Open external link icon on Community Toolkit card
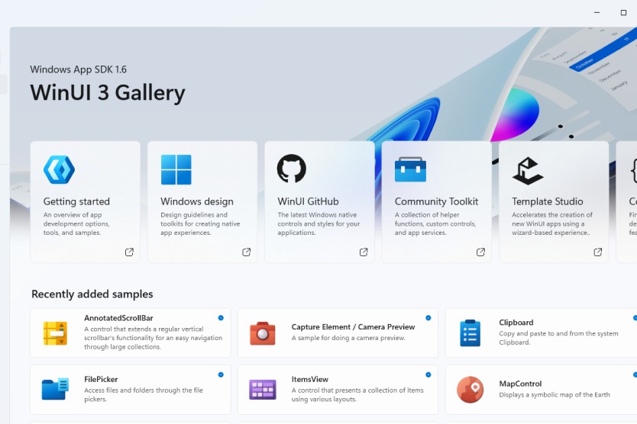The height and width of the screenshot is (424, 637). tap(480, 252)
